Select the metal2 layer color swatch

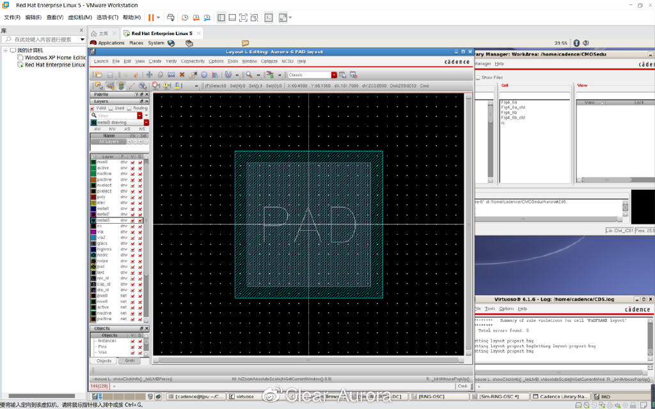[93, 215]
